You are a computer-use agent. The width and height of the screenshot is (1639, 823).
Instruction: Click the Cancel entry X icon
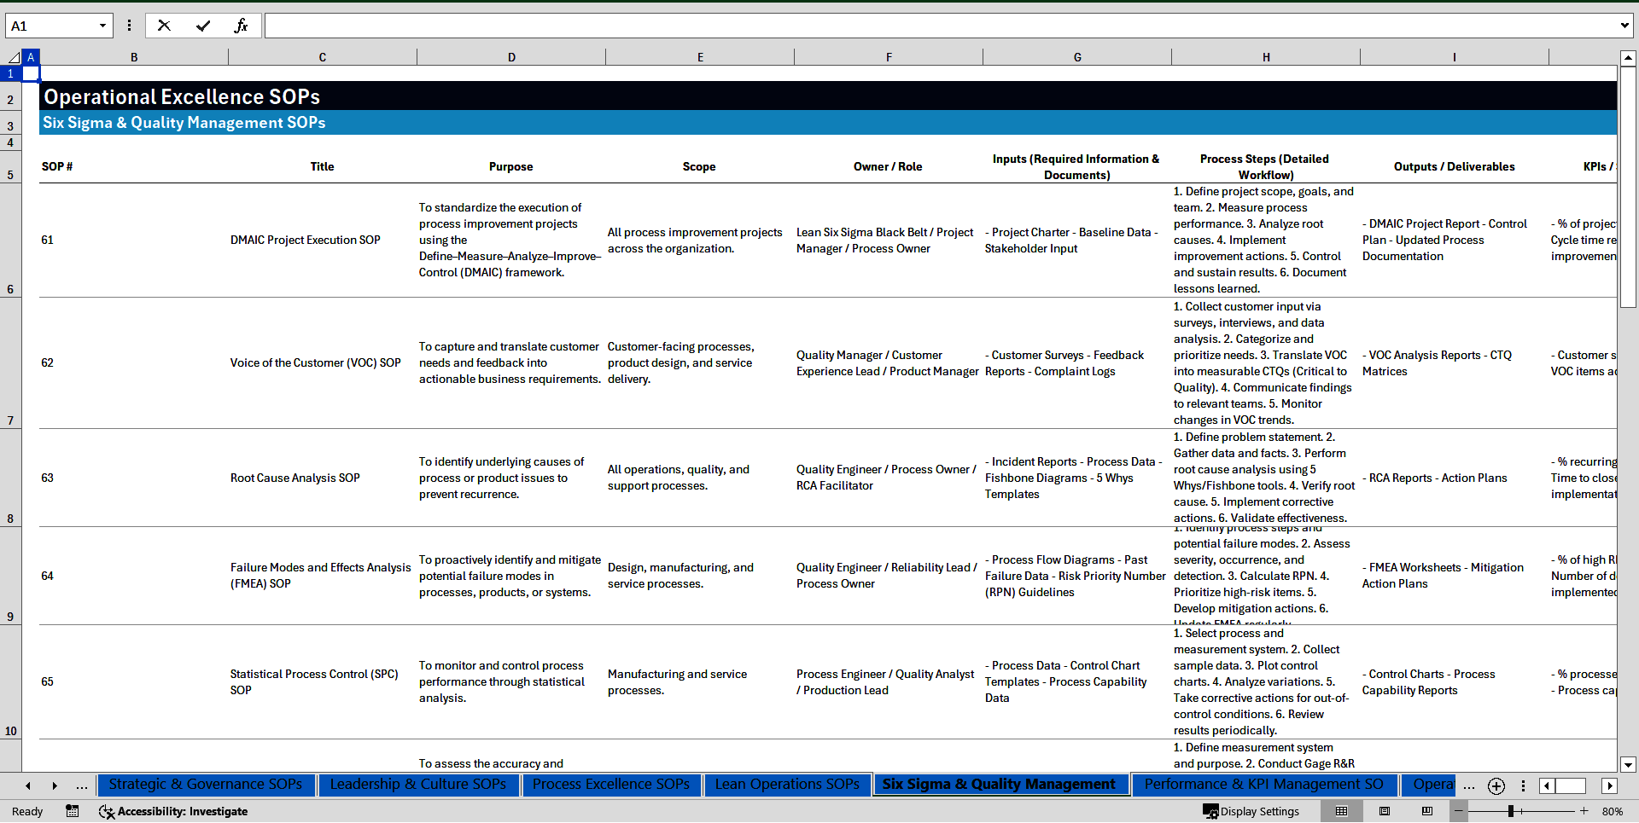(164, 26)
